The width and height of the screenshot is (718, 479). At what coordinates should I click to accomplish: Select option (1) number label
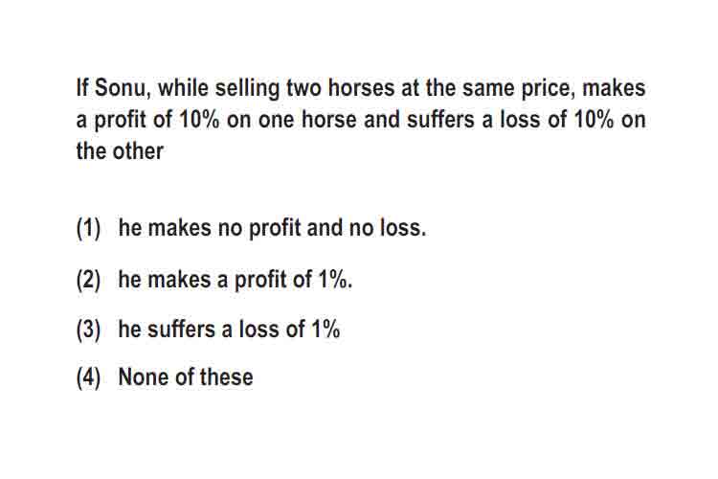pos(88,228)
